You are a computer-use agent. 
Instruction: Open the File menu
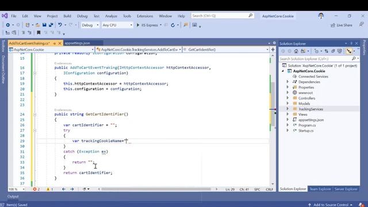[14, 16]
